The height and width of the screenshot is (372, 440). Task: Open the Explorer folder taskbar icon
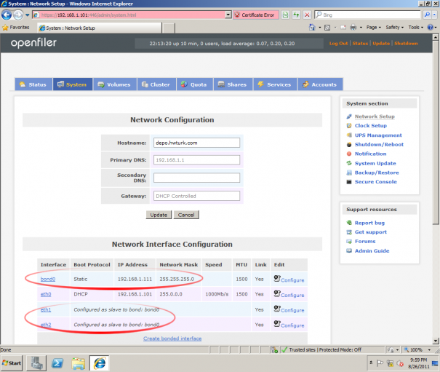pyautogui.click(x=78, y=363)
